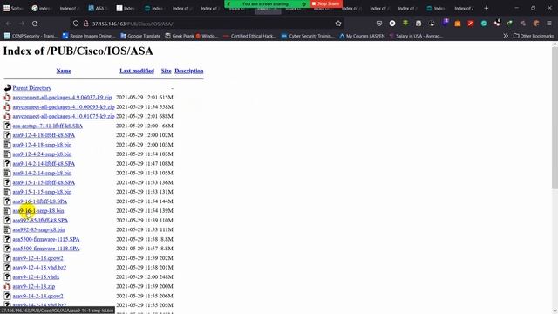Viewport: 558px width, 314px height.
Task: Download asav9-12-4-18.vhd.bz2
Action: click(39, 268)
